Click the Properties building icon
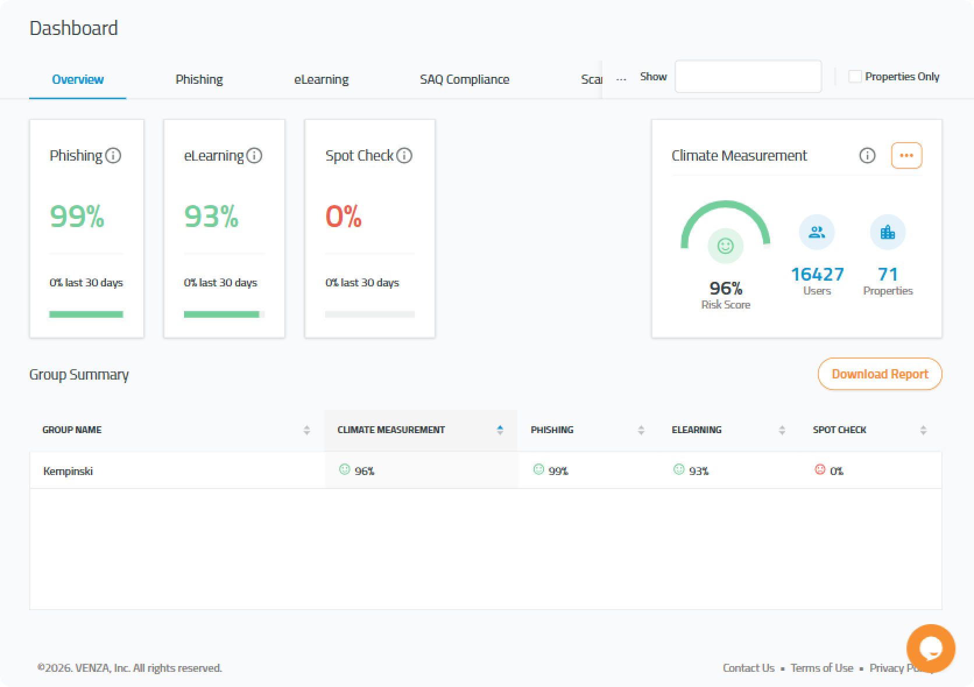Screen dimensions: 974x687 (x=887, y=232)
